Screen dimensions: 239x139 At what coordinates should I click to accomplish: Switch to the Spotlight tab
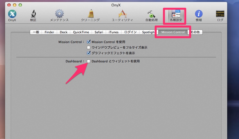pyautogui.click(x=148, y=32)
